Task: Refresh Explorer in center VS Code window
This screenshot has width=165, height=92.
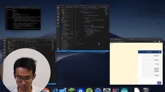Action: (70, 7)
